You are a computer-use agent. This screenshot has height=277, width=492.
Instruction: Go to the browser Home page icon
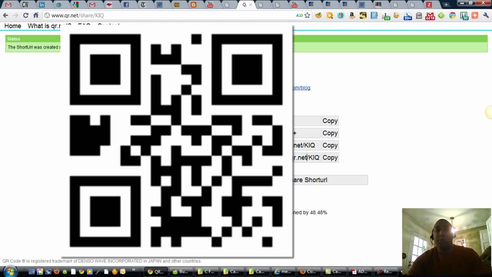(36, 15)
